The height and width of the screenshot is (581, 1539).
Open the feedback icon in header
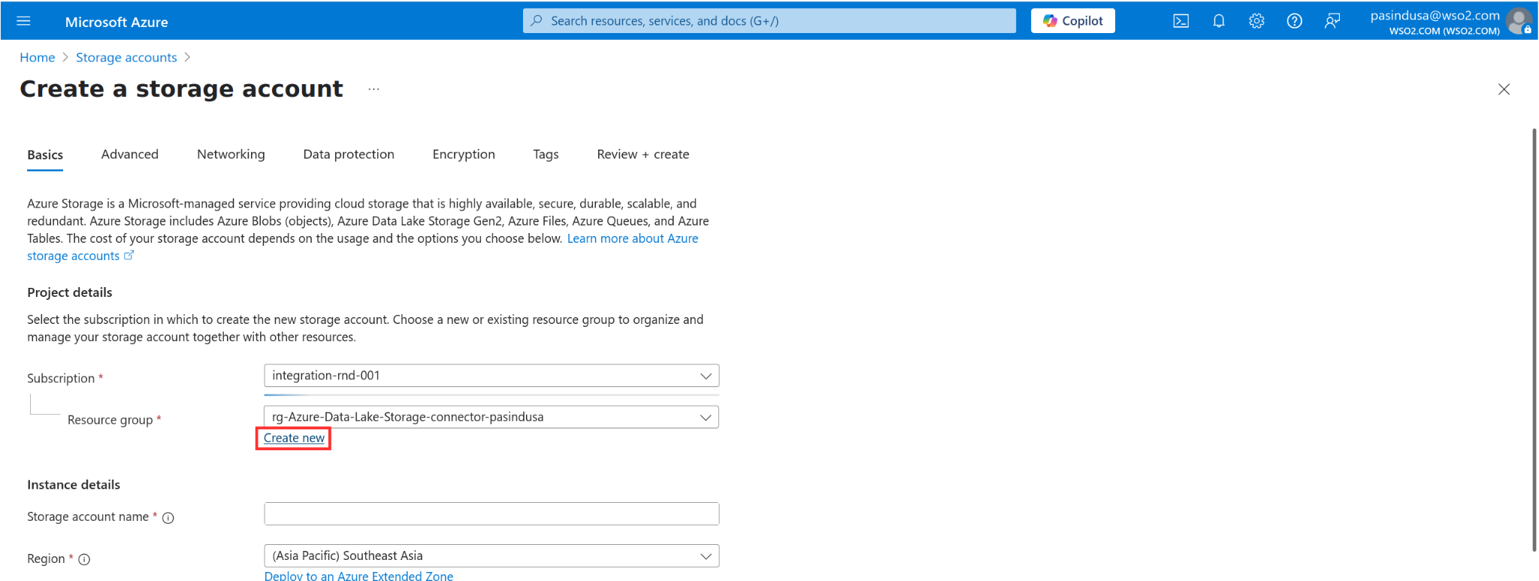[x=1332, y=21]
